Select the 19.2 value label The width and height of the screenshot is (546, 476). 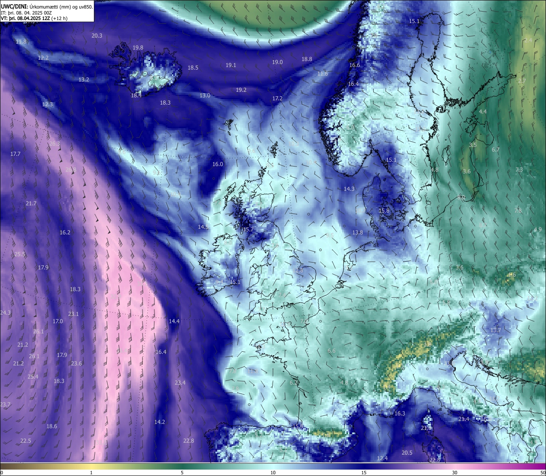(x=241, y=90)
